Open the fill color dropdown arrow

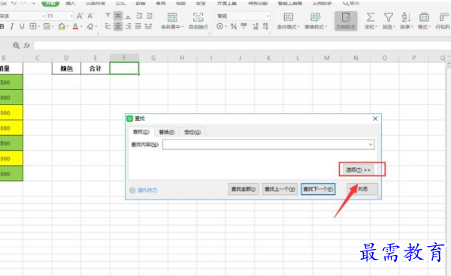point(68,27)
